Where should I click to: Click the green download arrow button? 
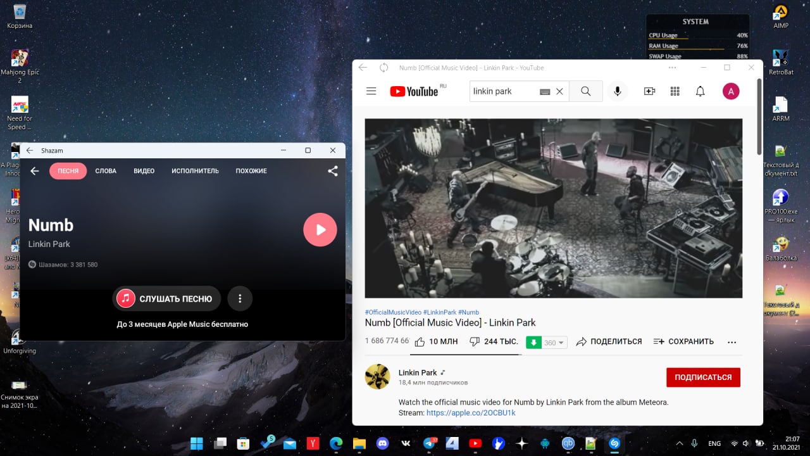pos(533,342)
